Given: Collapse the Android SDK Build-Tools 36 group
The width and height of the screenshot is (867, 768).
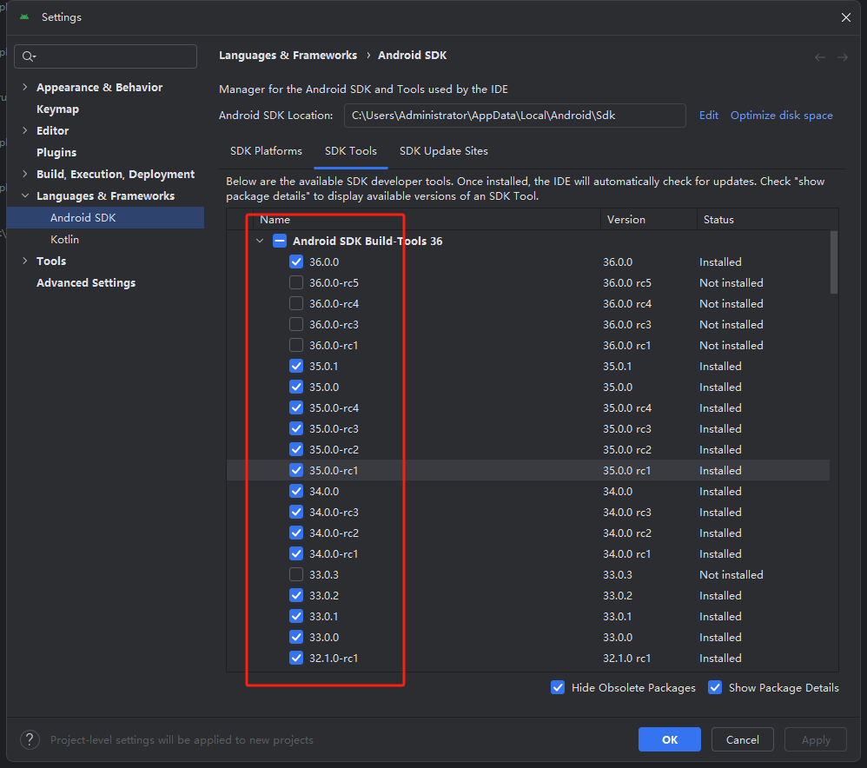Looking at the screenshot, I should [x=260, y=241].
